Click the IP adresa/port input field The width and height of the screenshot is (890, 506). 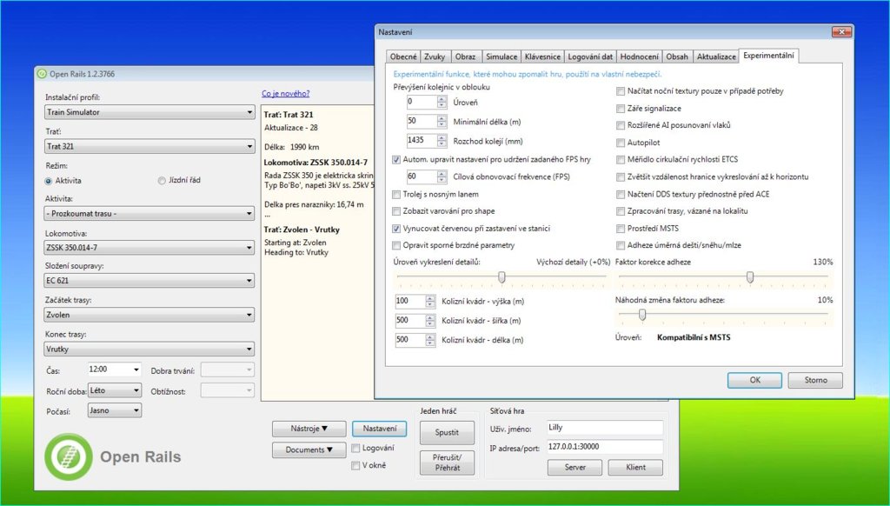pos(605,447)
